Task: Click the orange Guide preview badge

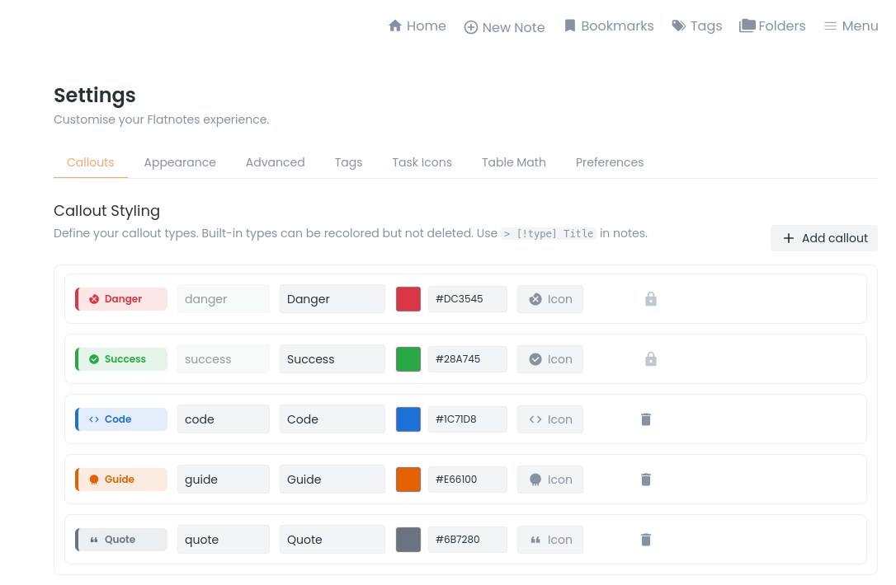Action: tap(121, 480)
